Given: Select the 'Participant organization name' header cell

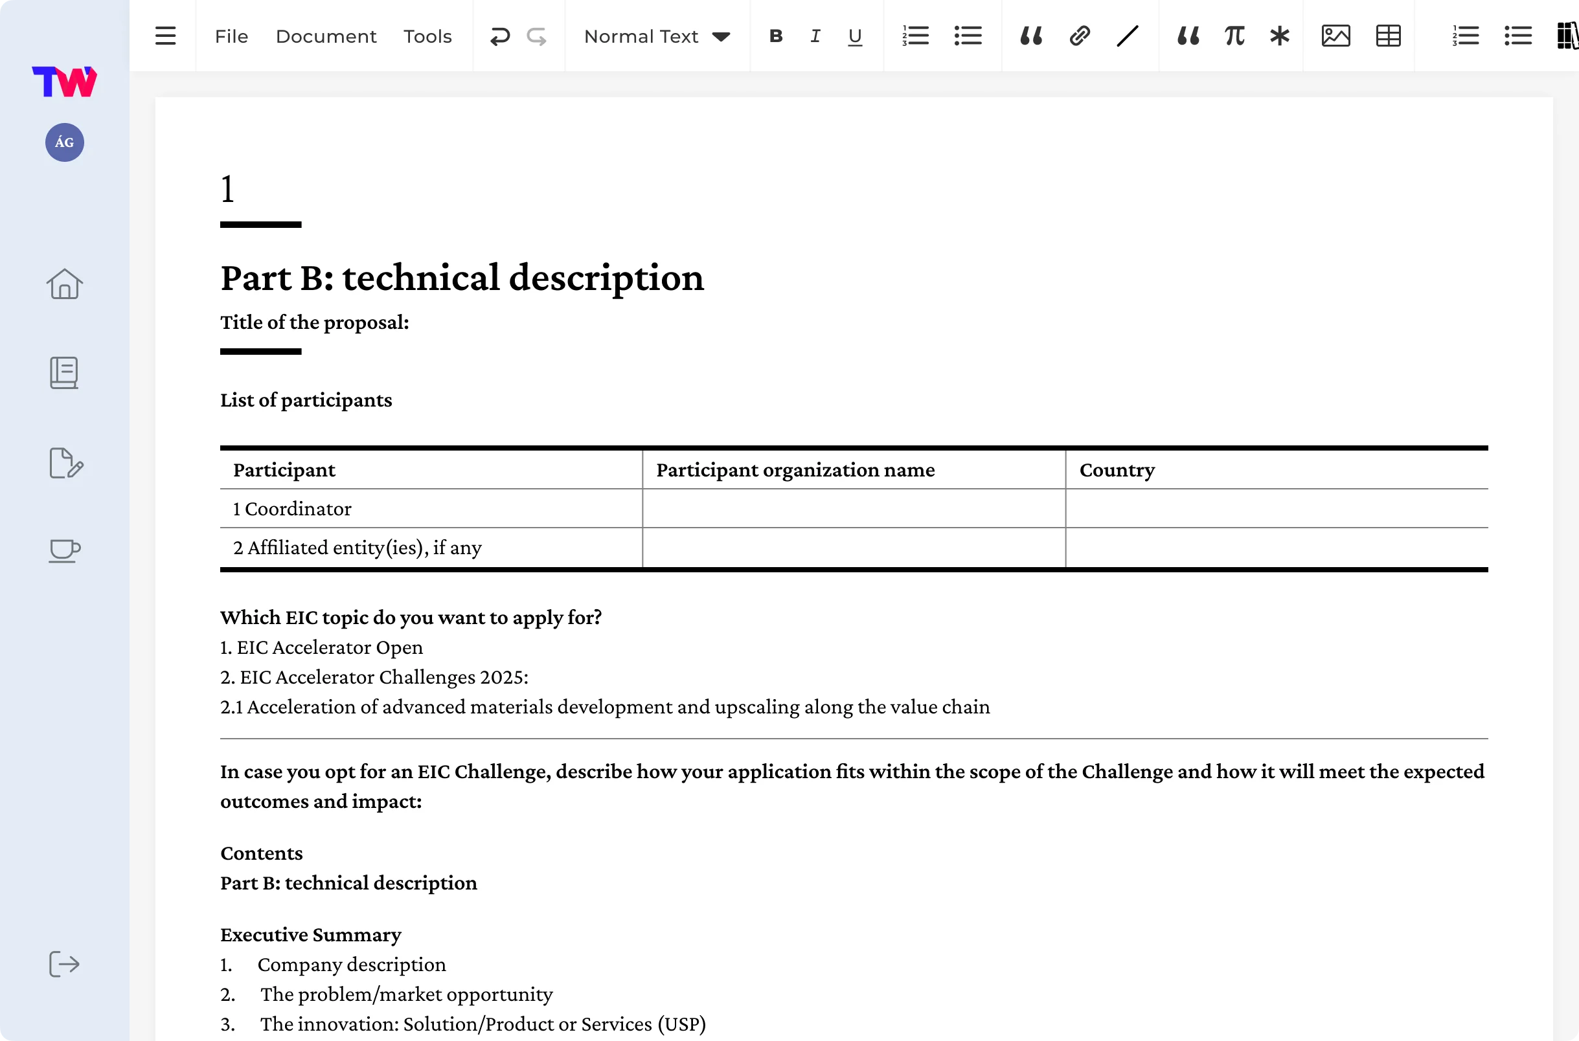Looking at the screenshot, I should tap(854, 470).
